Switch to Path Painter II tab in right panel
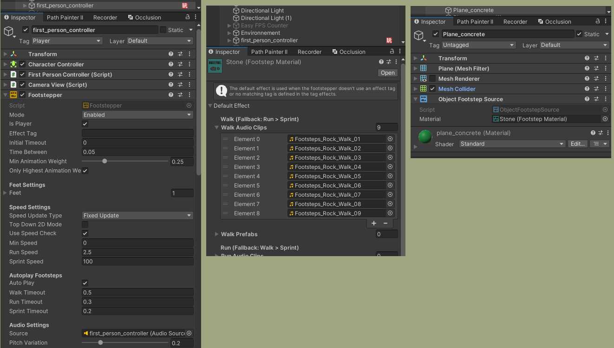 pyautogui.click(x=475, y=22)
